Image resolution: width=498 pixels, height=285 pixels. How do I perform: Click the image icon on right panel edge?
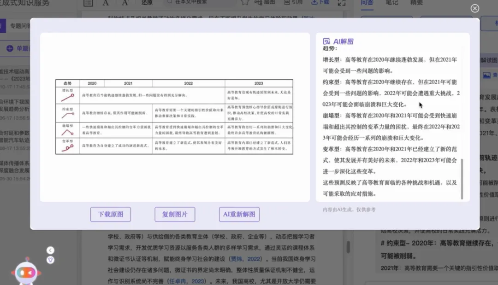coord(486,75)
